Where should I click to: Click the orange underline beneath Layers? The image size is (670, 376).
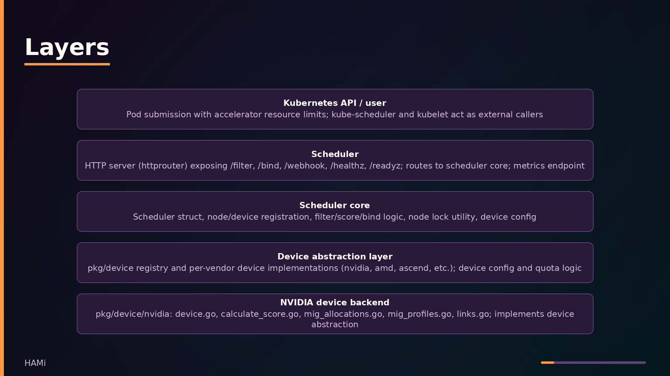(x=67, y=64)
